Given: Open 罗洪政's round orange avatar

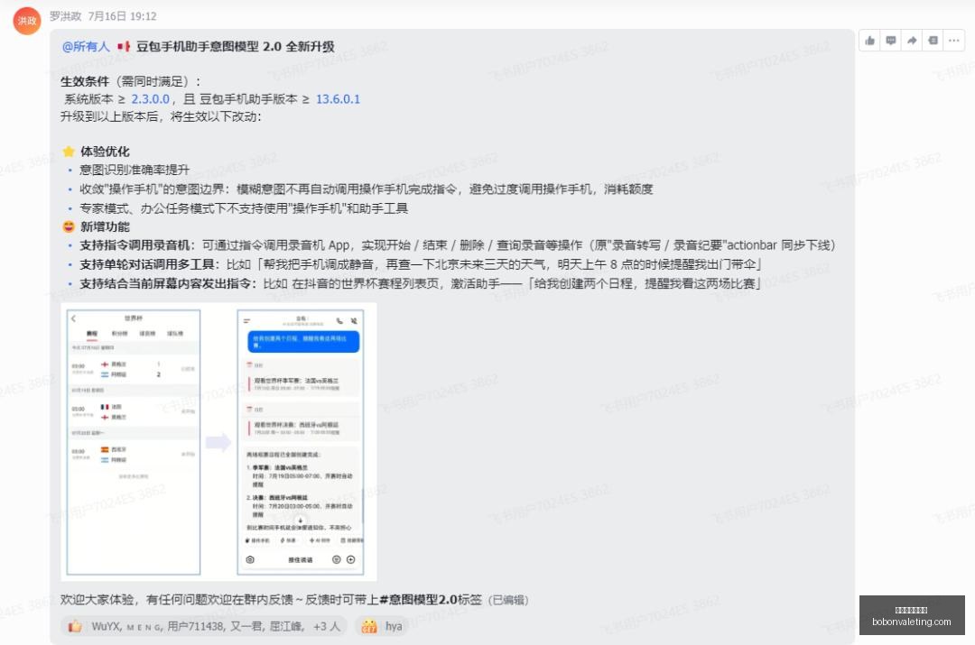Looking at the screenshot, I should [x=27, y=21].
